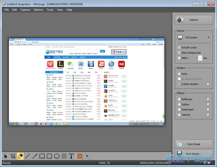The width and height of the screenshot is (217, 167).
Task: Select the Text tool
Action: (x=71, y=156)
